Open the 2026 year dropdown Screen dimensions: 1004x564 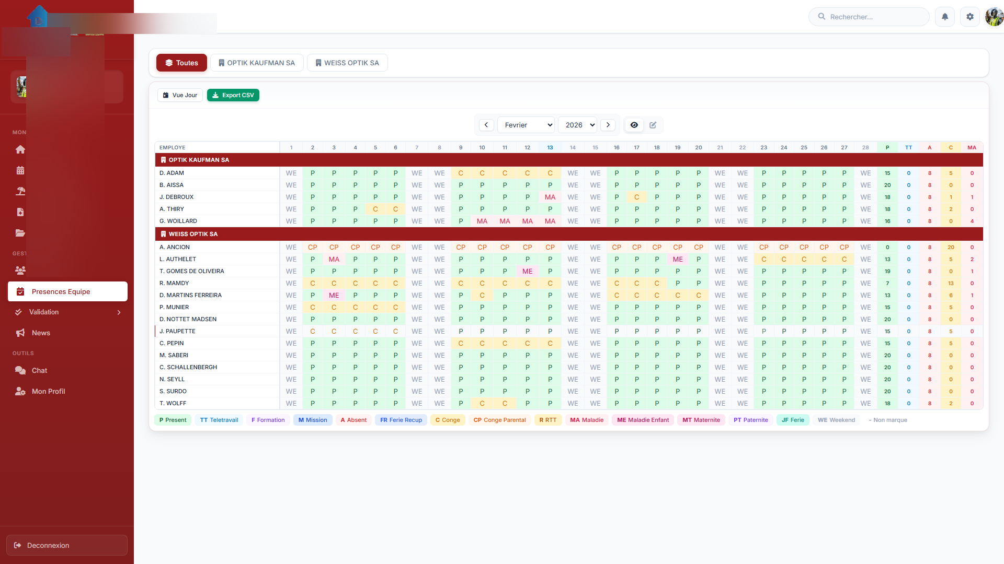click(578, 125)
